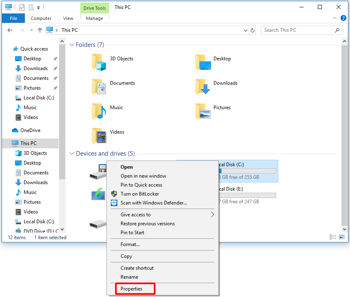Click the Properties quick access toolbar icon
Image resolution: width=350 pixels, height=297 pixels.
coord(22,7)
